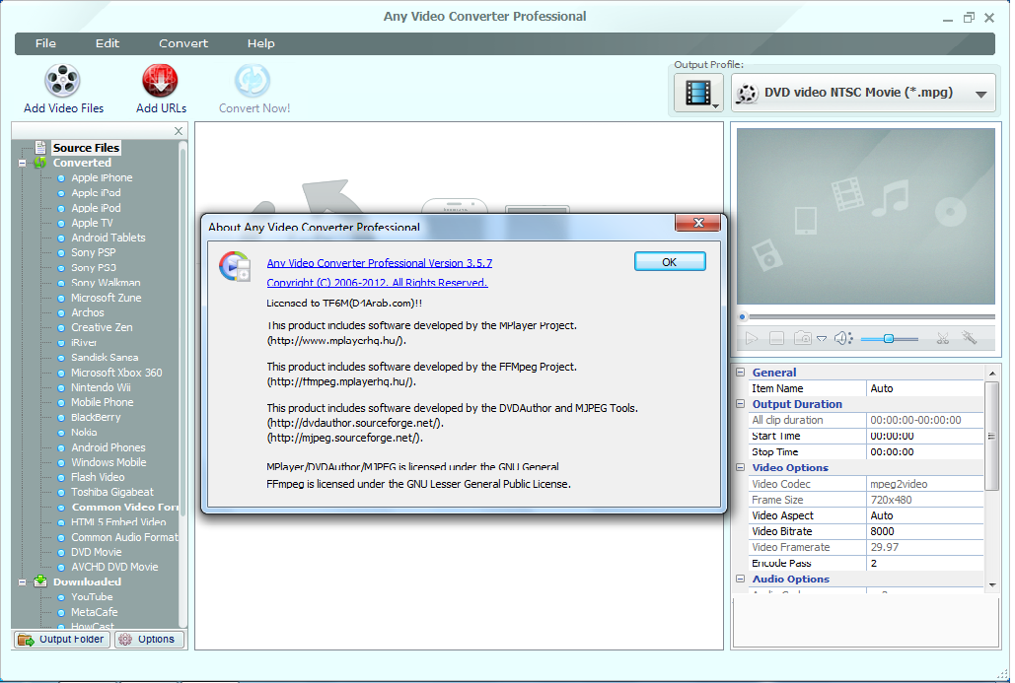Collapse the Converted tree node

(x=22, y=163)
